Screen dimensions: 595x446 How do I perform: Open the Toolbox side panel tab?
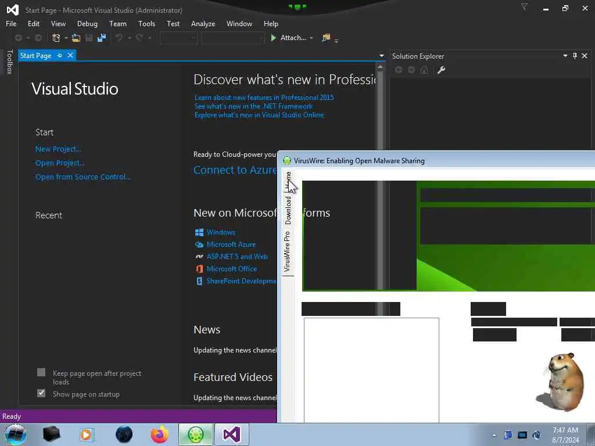coord(10,62)
